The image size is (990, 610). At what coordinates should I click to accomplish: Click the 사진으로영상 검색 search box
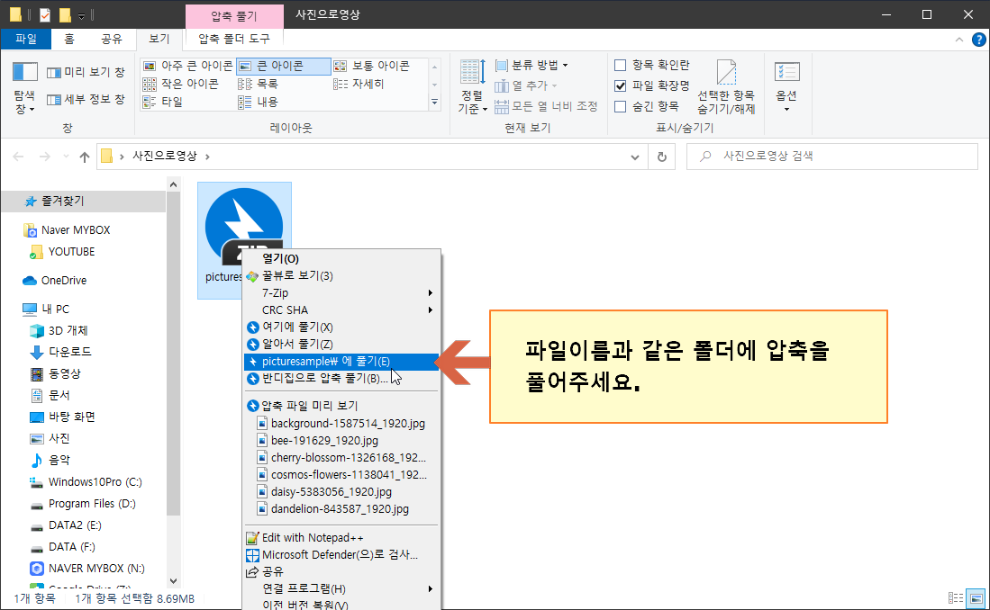pyautogui.click(x=832, y=157)
